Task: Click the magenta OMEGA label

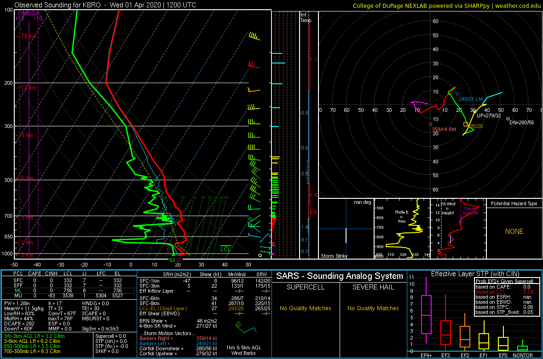Action: coord(29,13)
